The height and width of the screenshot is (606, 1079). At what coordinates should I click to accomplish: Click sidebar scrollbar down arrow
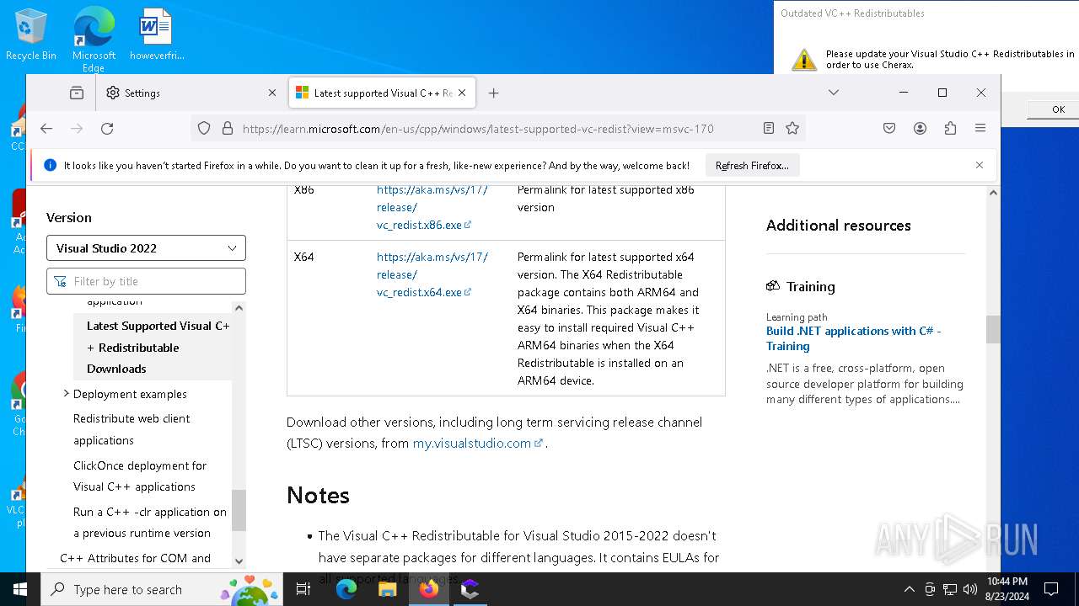tap(239, 561)
